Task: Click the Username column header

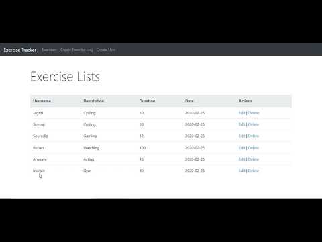Action: click(42, 101)
